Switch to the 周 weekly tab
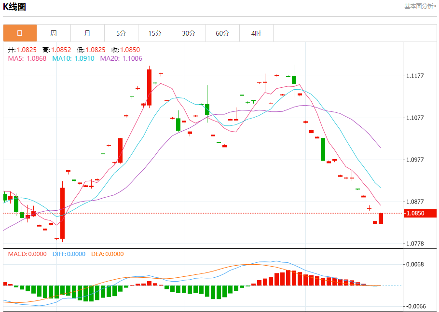 [54, 33]
